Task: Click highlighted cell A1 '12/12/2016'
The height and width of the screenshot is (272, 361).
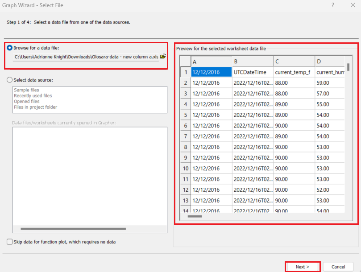Action: coord(212,72)
